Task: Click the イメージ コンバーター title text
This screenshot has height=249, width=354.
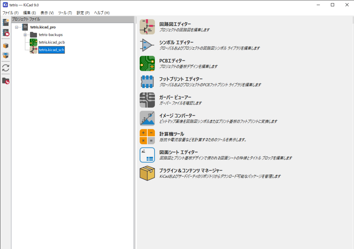Action: tap(177, 116)
